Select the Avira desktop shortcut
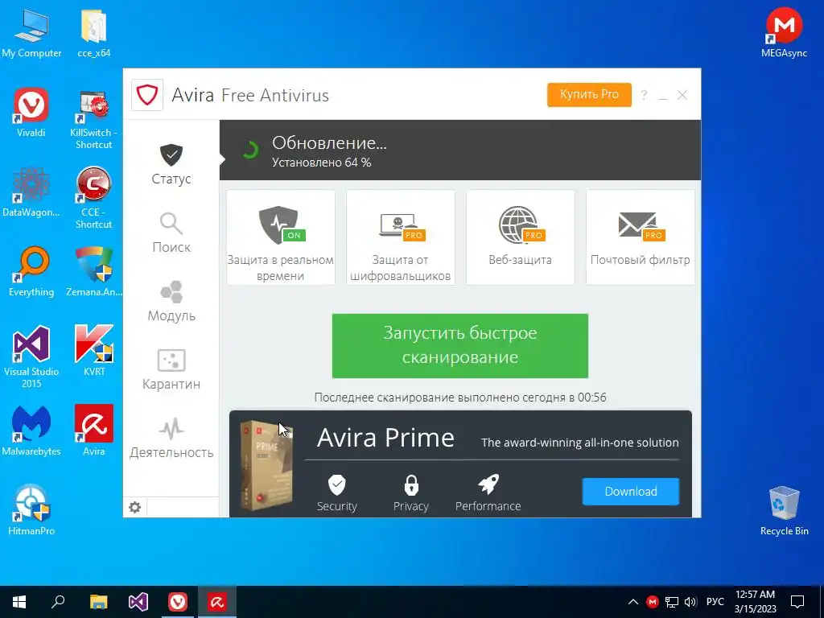The height and width of the screenshot is (618, 824). (94, 431)
